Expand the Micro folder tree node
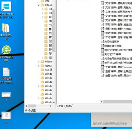The width and height of the screenshot is (133, 129). (39, 62)
